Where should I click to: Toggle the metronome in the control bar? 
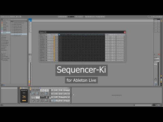(15, 17)
